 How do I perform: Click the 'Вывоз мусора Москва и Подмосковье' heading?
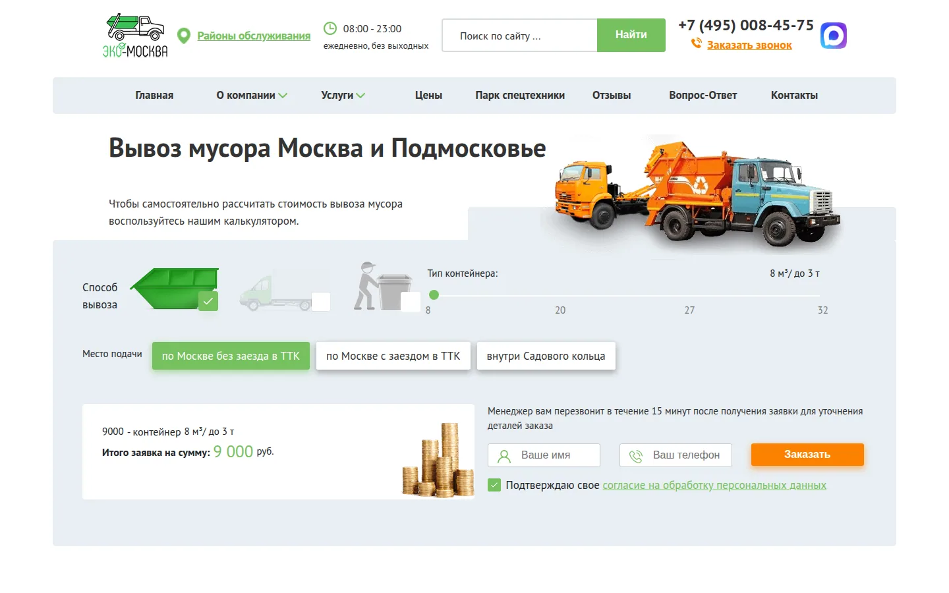(x=328, y=149)
